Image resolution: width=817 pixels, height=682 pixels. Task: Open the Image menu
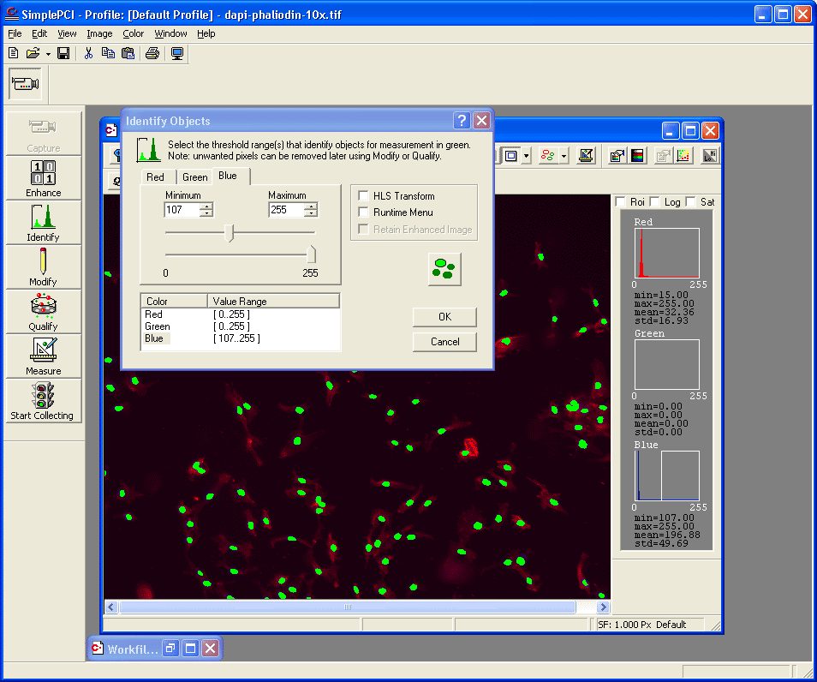click(x=99, y=33)
